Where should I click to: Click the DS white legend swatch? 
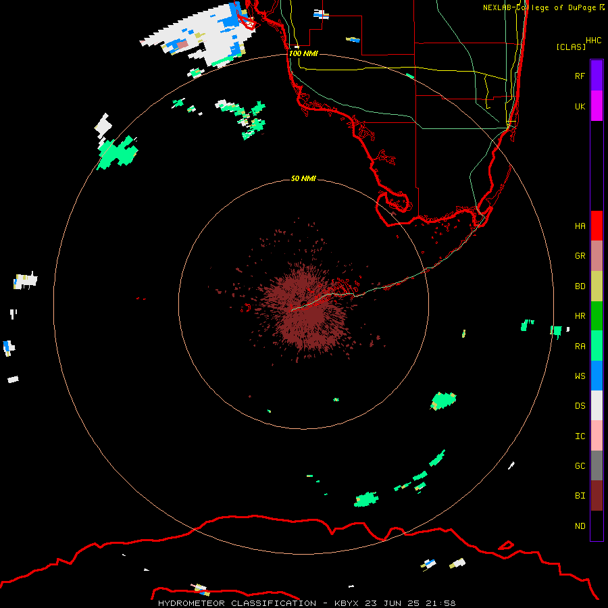click(x=597, y=405)
